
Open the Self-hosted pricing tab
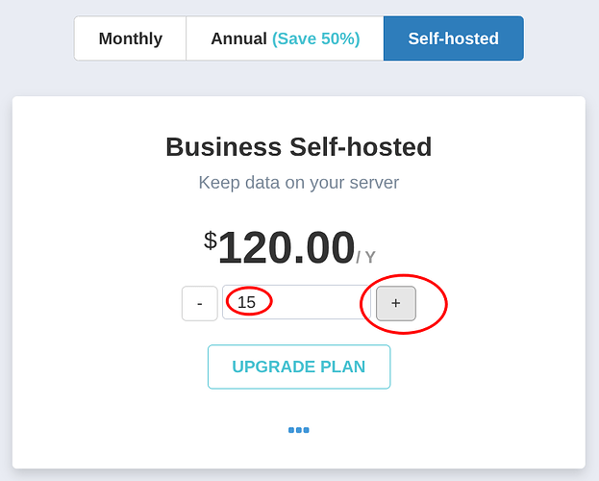(x=453, y=38)
